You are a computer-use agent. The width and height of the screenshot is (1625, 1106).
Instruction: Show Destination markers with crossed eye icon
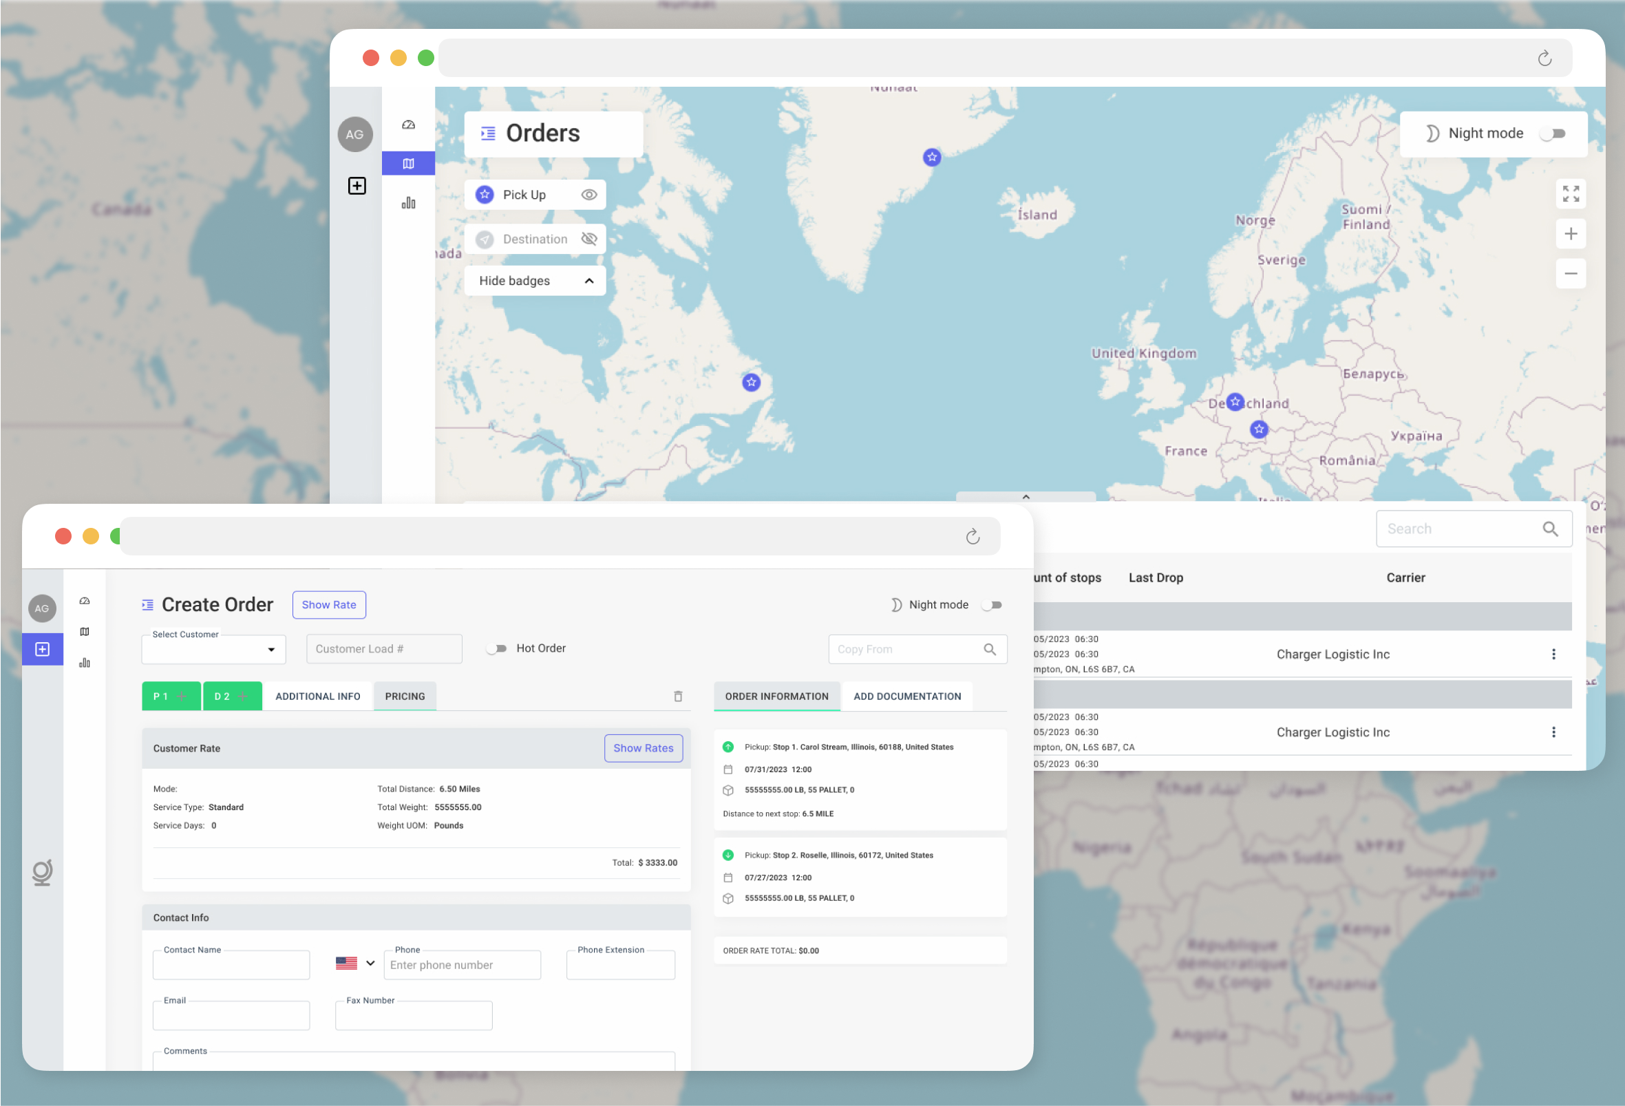(588, 239)
